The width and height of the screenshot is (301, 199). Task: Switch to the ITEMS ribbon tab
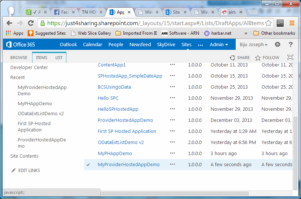41,58
